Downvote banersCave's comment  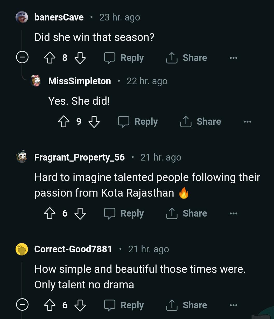point(80,58)
